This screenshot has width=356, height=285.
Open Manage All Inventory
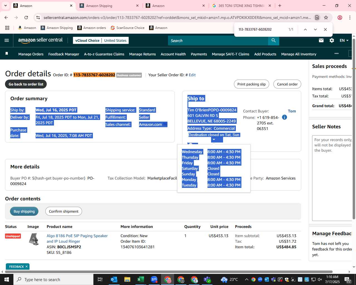coord(299,54)
